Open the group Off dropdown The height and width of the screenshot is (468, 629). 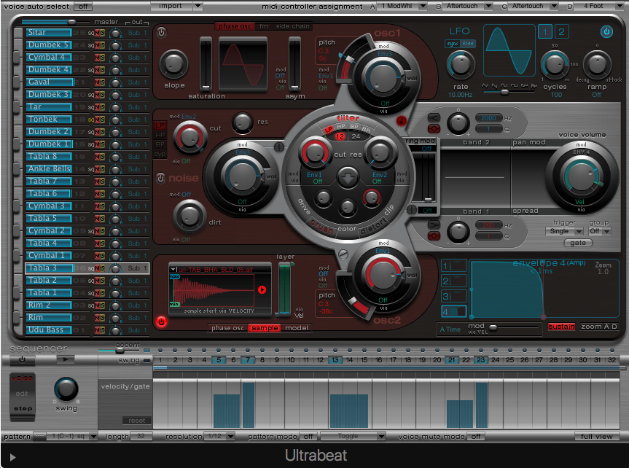(599, 231)
